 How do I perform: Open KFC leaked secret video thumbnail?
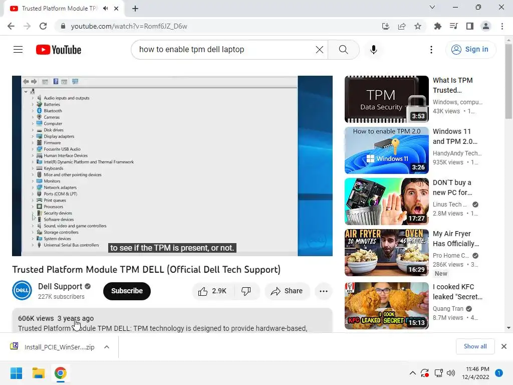coord(386,306)
